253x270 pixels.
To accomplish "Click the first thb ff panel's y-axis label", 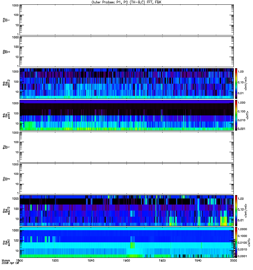I will 6,20.
